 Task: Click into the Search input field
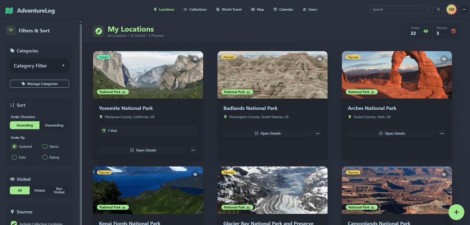tap(398, 9)
